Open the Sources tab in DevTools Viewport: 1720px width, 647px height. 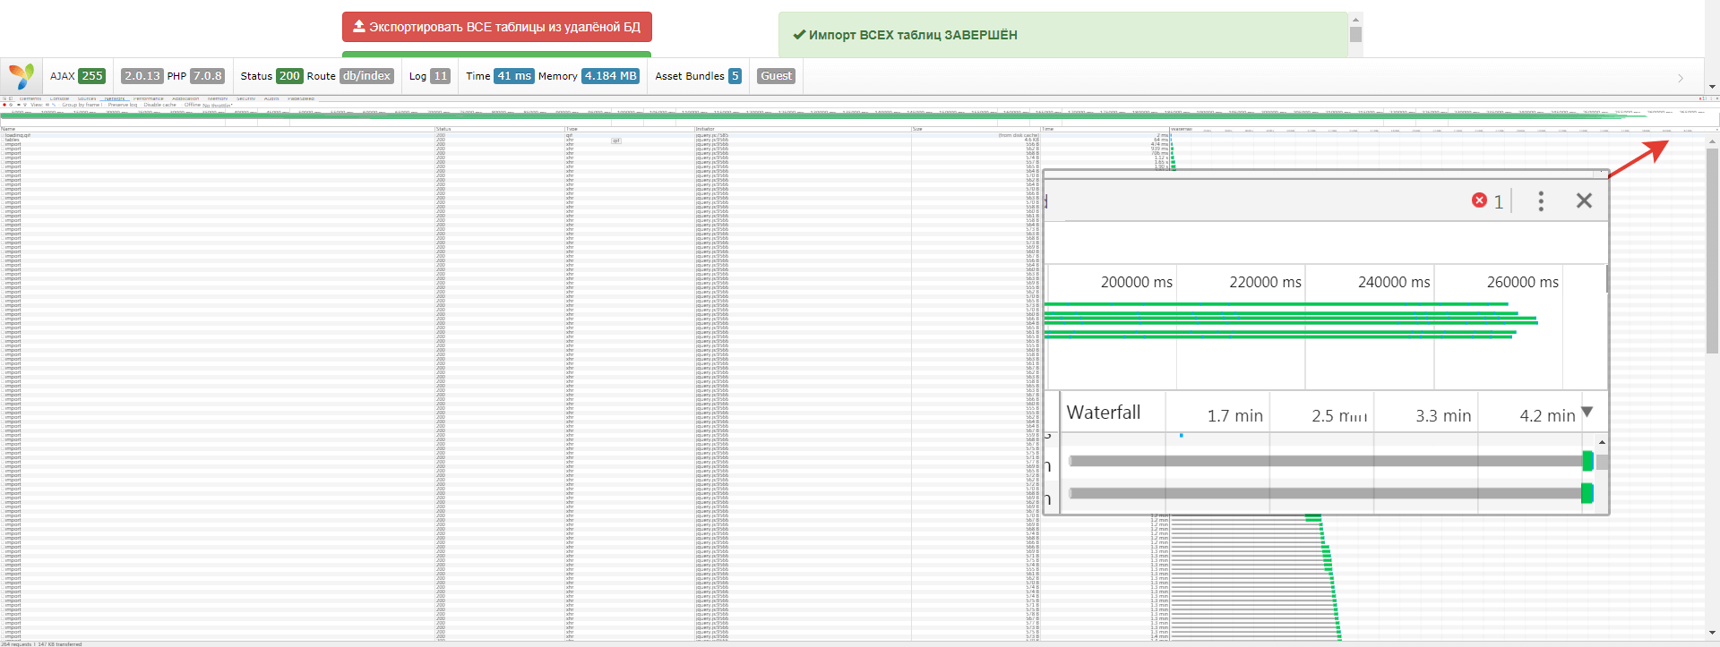click(87, 98)
